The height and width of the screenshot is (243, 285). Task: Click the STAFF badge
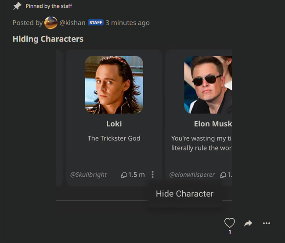(96, 22)
